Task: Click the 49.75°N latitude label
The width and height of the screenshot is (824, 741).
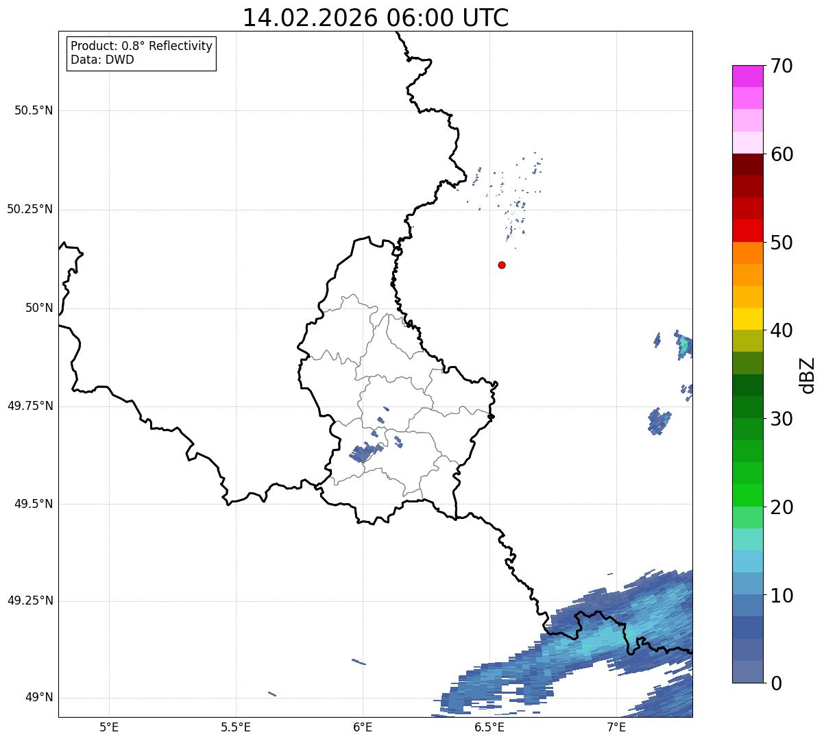Action: [30, 406]
